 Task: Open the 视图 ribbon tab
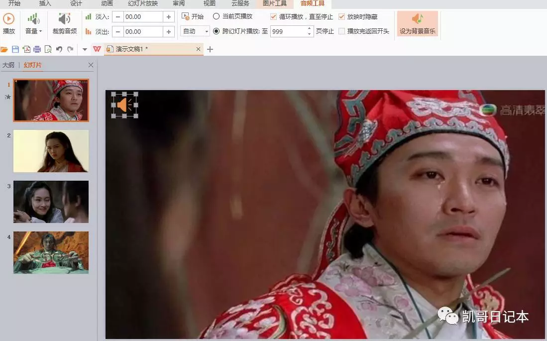[210, 3]
